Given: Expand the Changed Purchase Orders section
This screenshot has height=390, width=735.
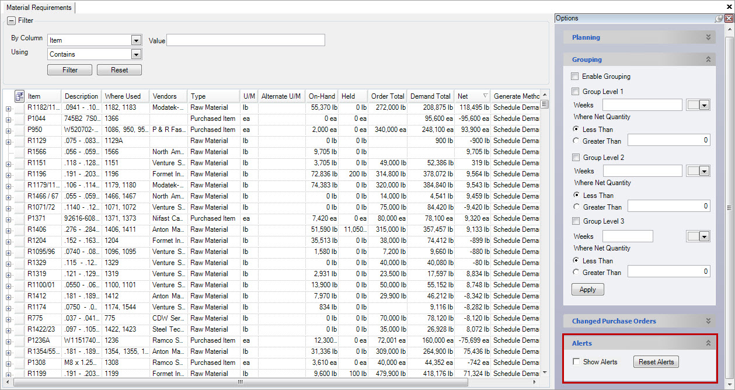Looking at the screenshot, I should click(x=708, y=321).
